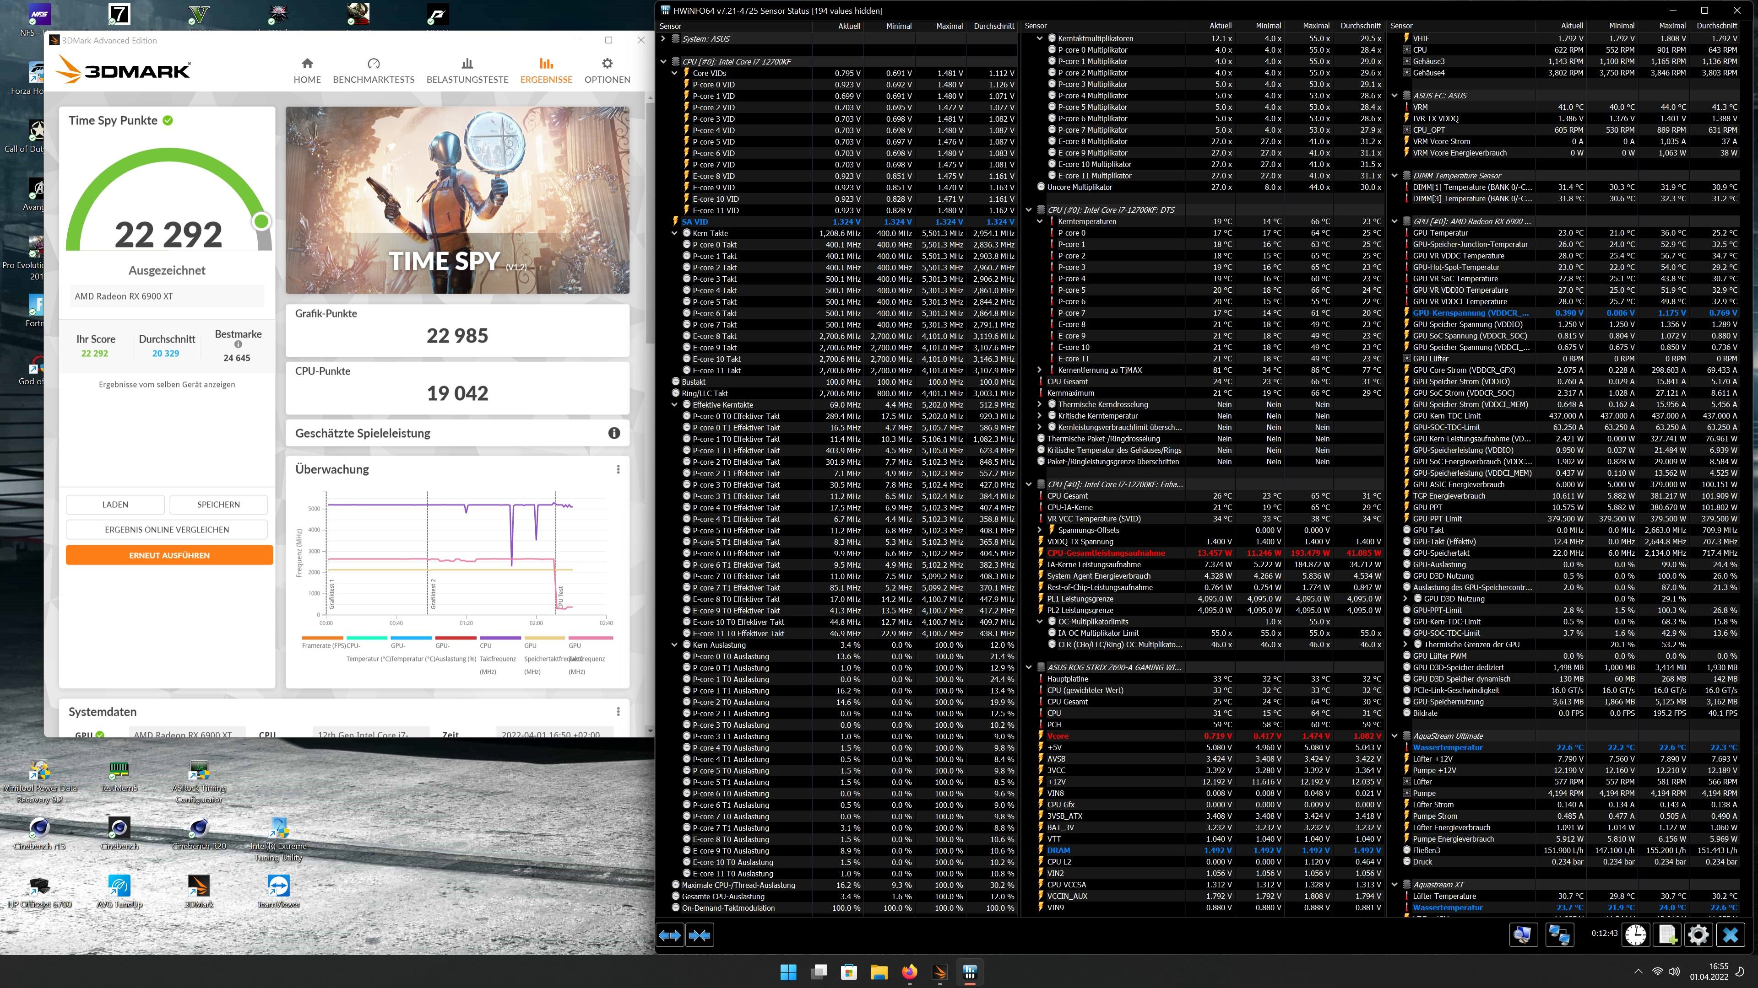Collapse CPU [#0] Intel Core i7-12700KF group
The image size is (1758, 988).
662,61
